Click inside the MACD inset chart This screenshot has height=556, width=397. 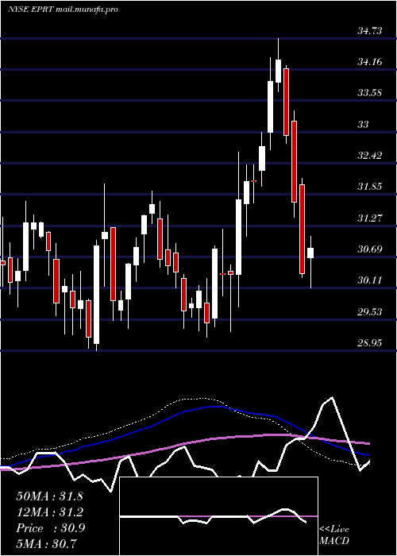tap(218, 516)
